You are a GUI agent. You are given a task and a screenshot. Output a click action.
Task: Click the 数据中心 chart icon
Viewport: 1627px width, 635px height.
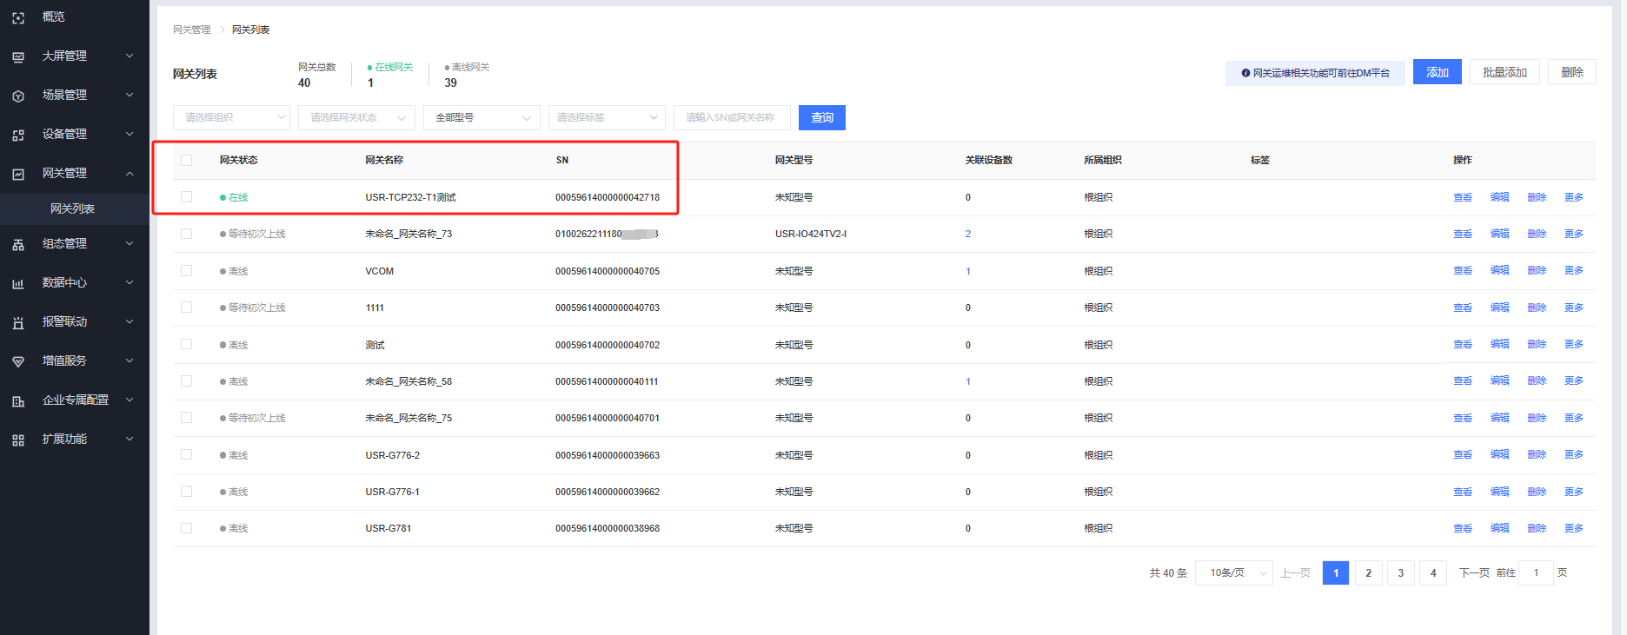pyautogui.click(x=18, y=283)
